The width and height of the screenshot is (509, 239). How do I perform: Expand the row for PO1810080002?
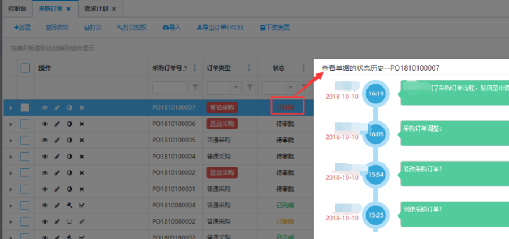click(x=10, y=221)
